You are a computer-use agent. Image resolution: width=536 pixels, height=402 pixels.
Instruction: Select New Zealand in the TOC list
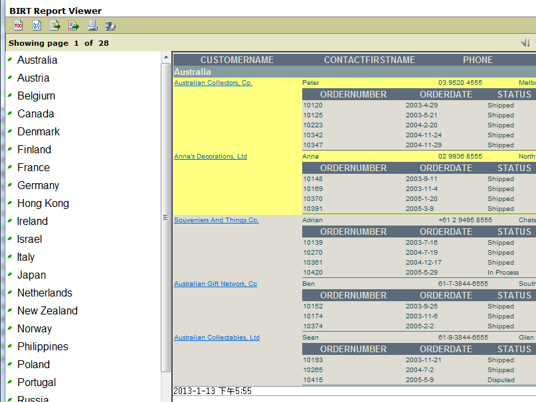(48, 311)
